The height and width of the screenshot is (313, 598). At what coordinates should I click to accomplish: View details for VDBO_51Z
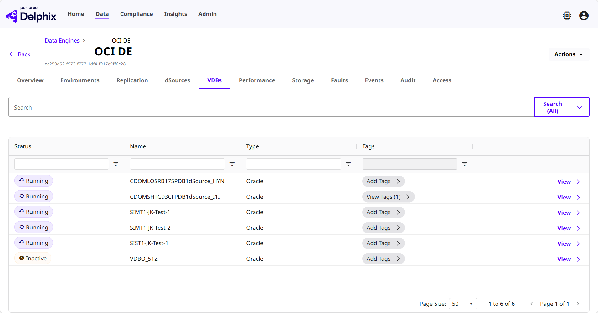click(569, 259)
